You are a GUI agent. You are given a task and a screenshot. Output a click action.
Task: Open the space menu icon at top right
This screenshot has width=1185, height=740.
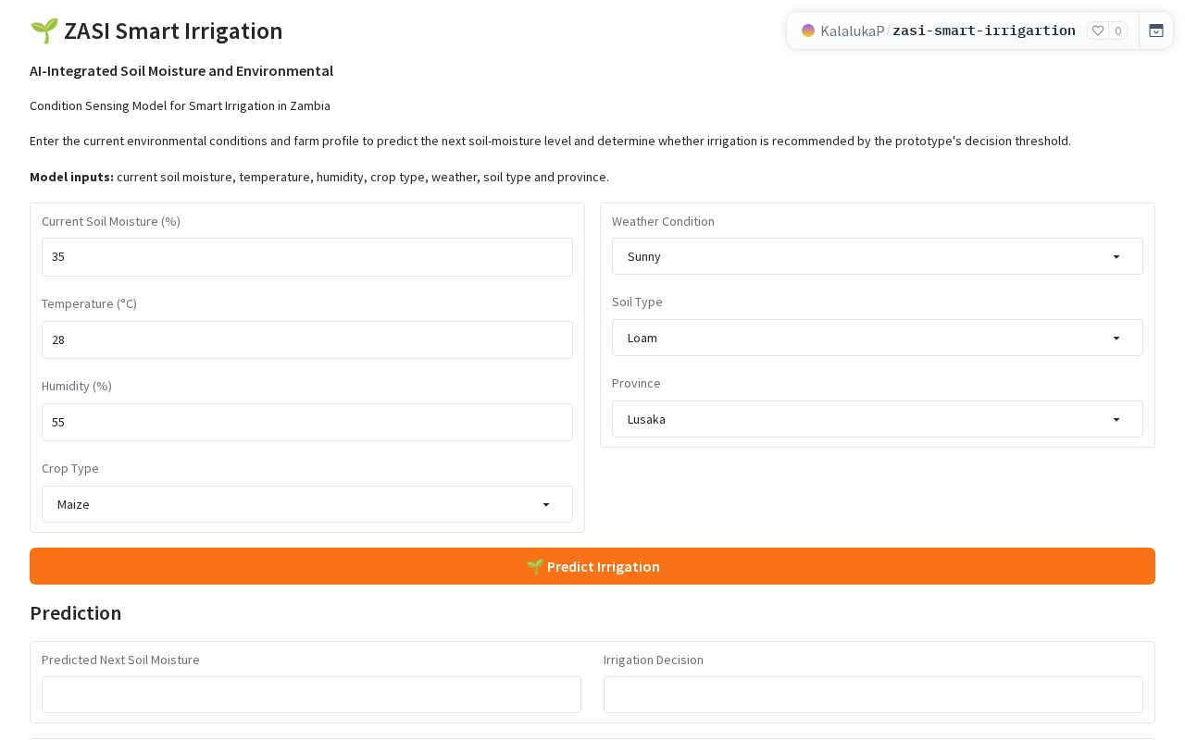coord(1156,31)
